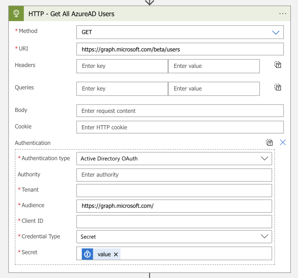Remove the Authentication parameter with X

tap(283, 143)
